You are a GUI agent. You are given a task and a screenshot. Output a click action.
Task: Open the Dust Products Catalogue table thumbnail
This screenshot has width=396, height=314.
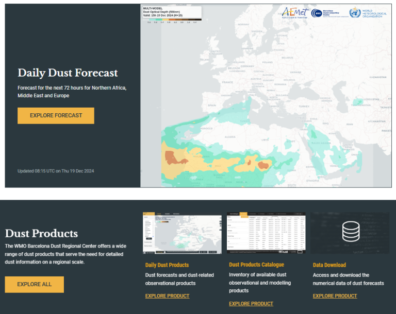click(266, 233)
